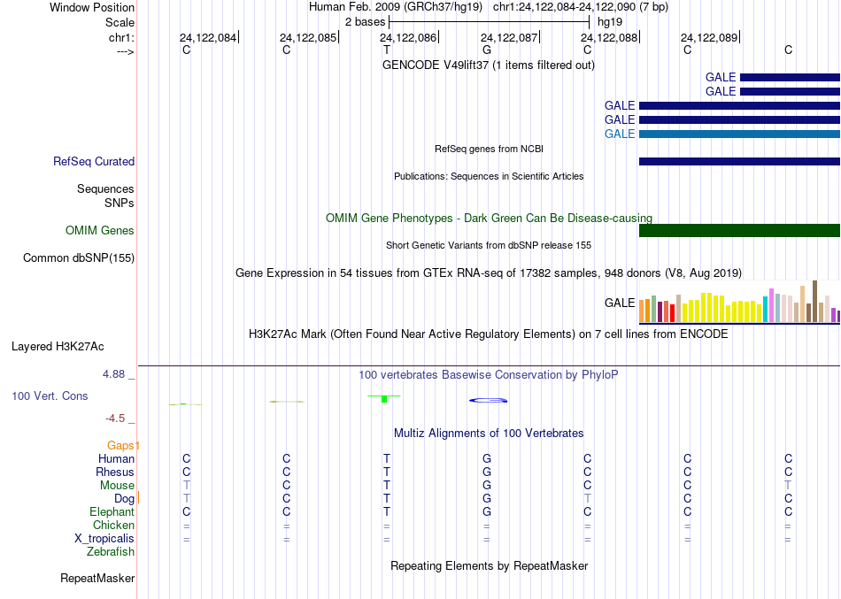Click the 24,122,086 position label

point(408,37)
